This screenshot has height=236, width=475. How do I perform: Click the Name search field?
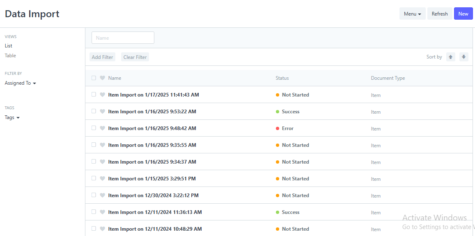pyautogui.click(x=123, y=38)
